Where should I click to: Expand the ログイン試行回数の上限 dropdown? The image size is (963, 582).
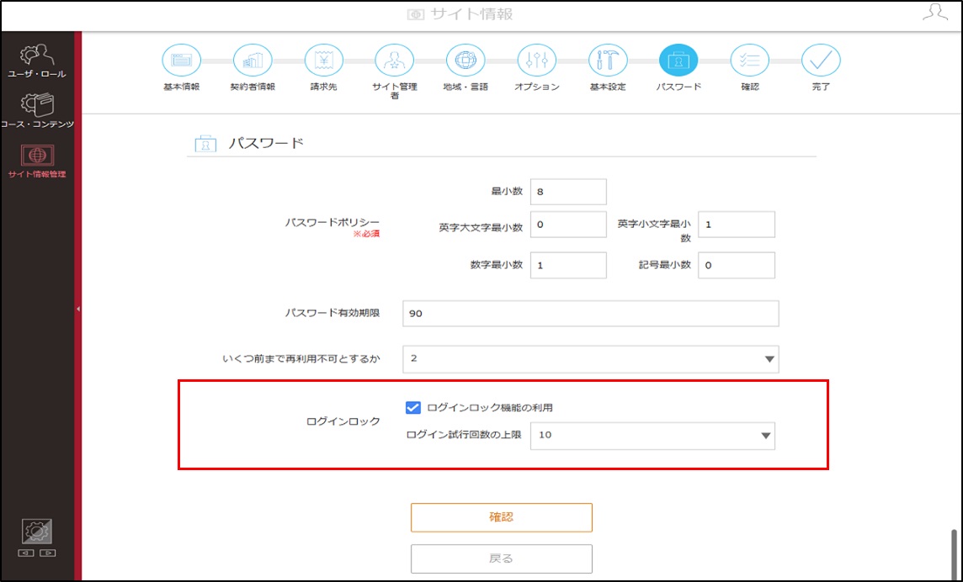(652, 436)
